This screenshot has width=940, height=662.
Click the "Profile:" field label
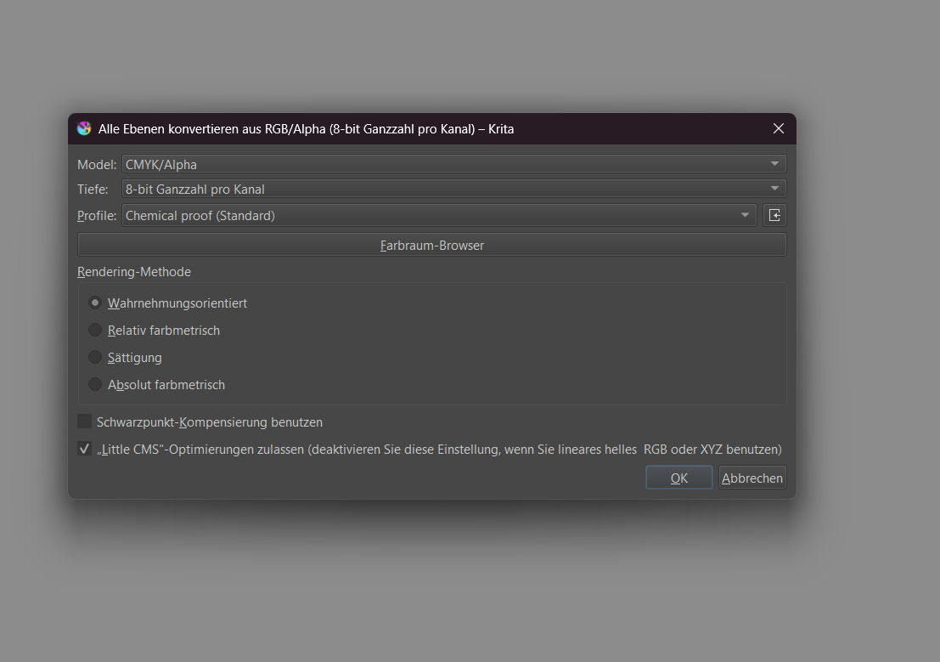97,216
